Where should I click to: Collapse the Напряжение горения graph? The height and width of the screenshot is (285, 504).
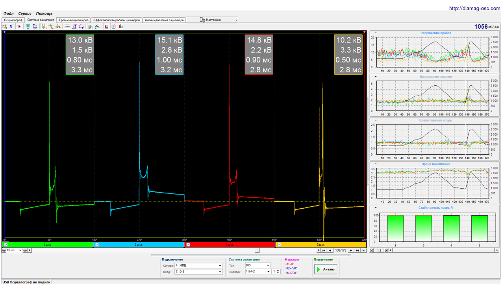[375, 77]
